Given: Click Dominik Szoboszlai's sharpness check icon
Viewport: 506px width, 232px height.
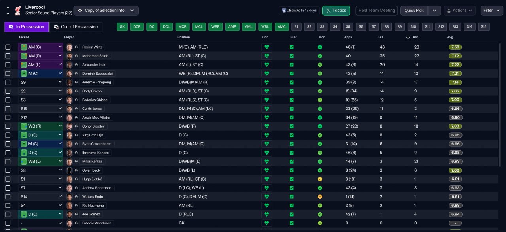Looking at the screenshot, I should pos(292,74).
